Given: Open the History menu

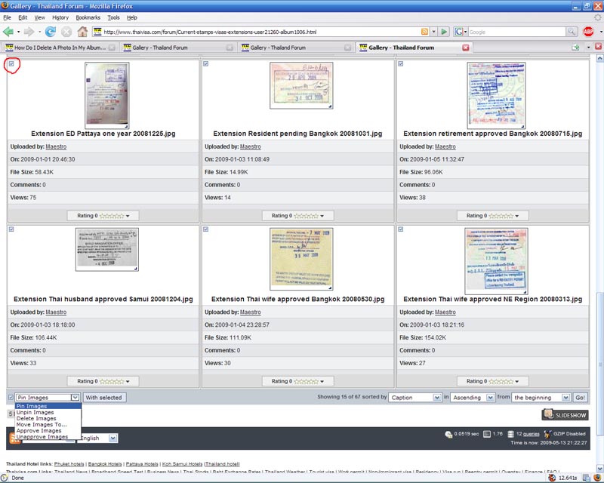Looking at the screenshot, I should (x=60, y=17).
